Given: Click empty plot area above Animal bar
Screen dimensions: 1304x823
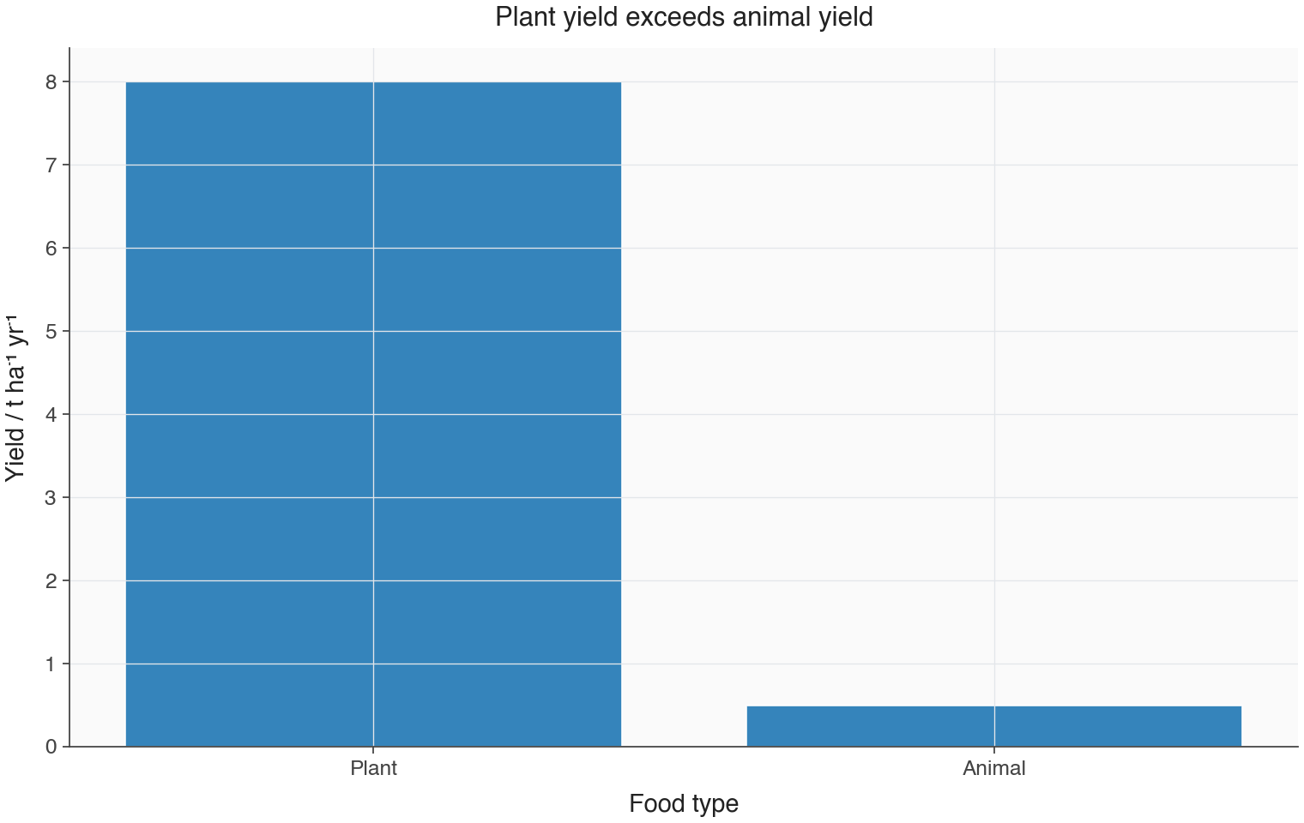Looking at the screenshot, I should pos(994,377).
